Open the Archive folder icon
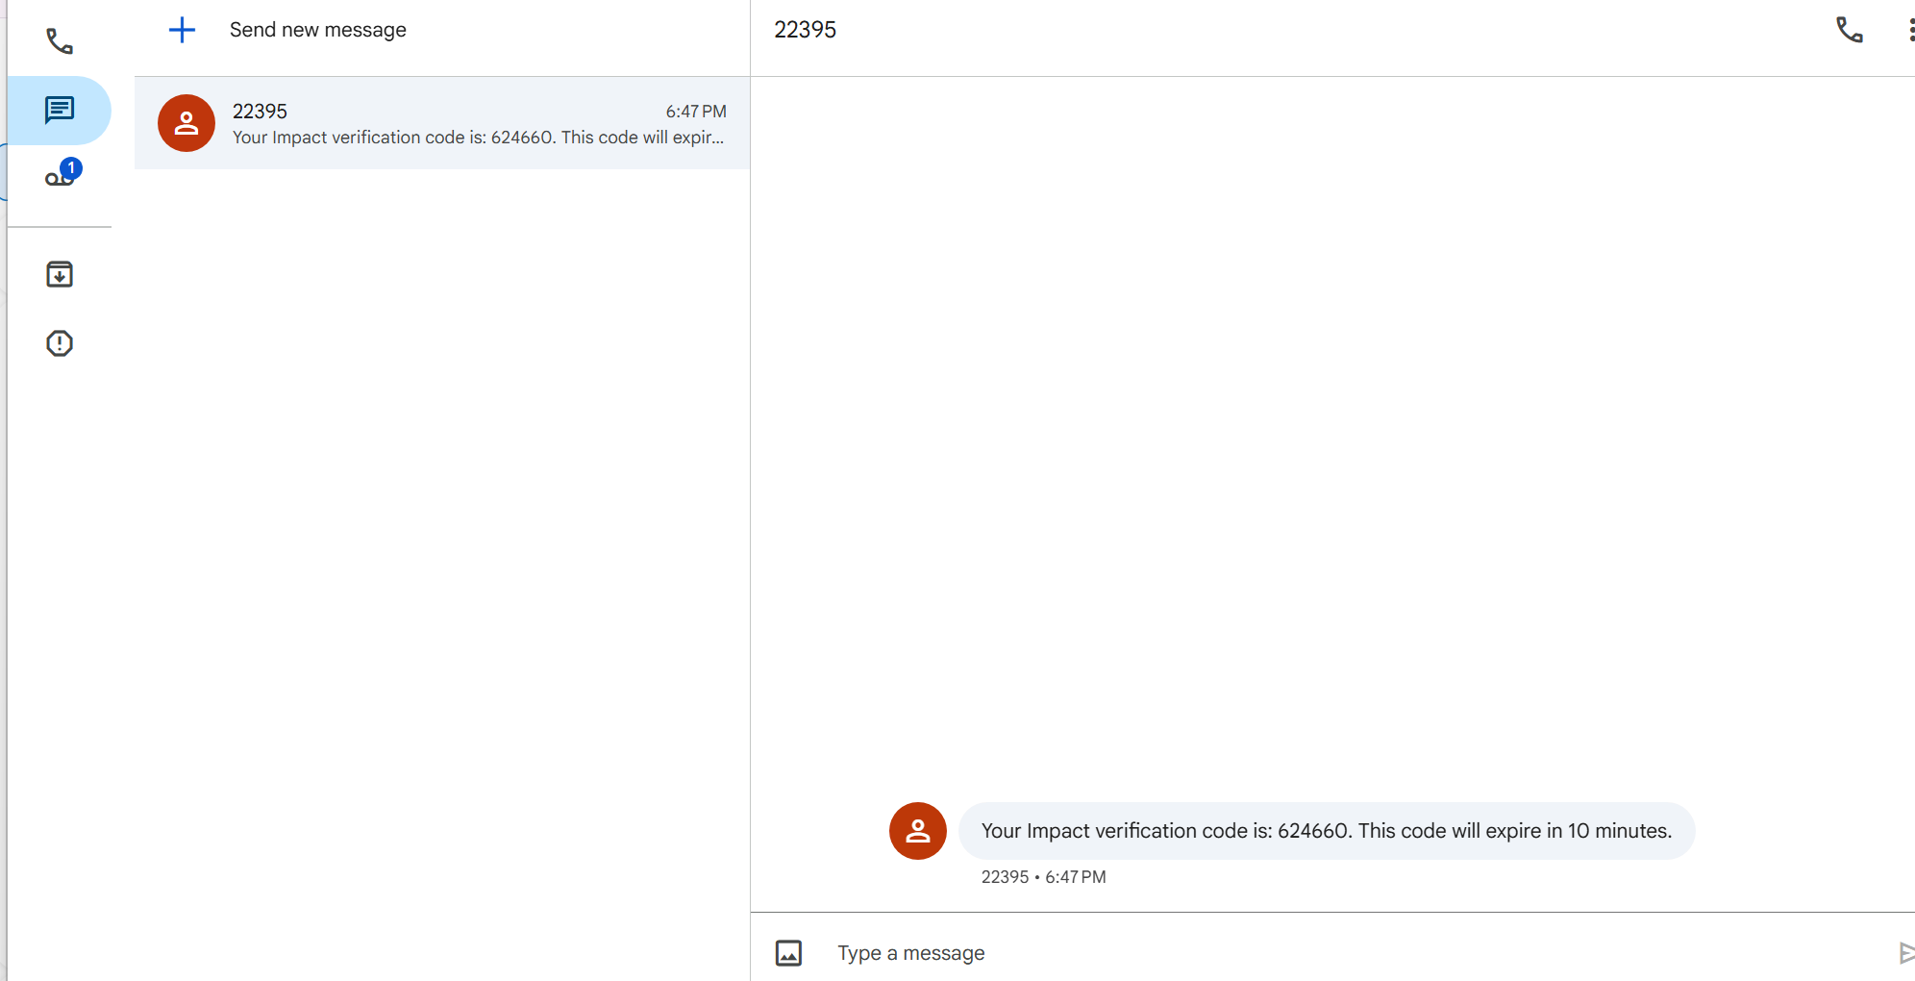 coord(60,274)
